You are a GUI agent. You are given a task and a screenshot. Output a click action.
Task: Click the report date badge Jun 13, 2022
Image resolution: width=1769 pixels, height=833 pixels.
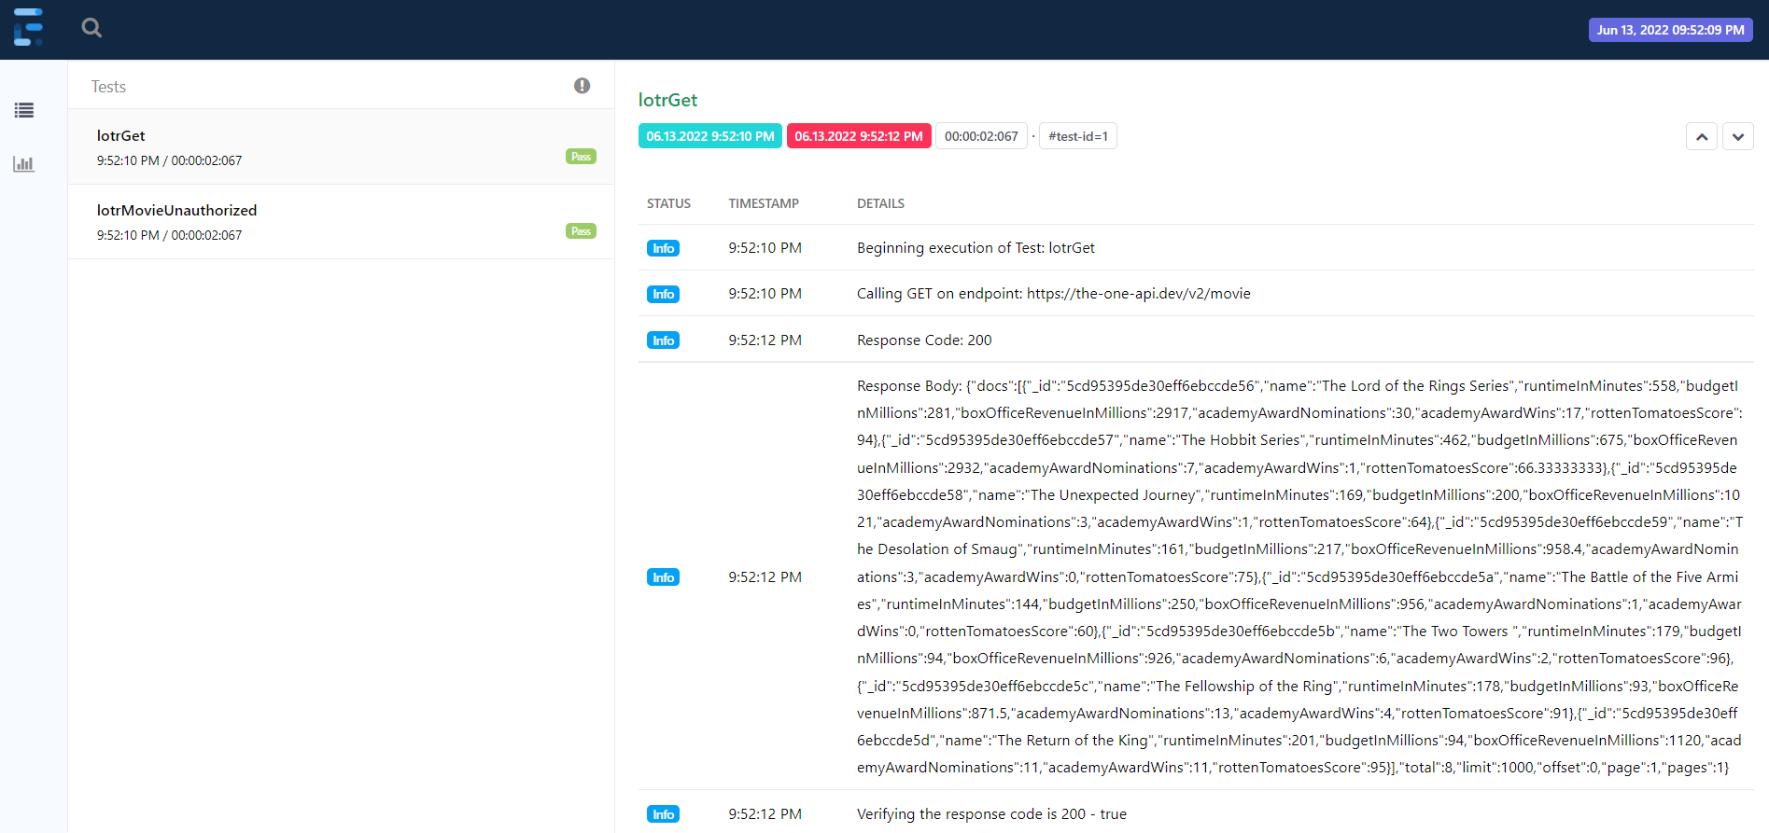click(1670, 30)
